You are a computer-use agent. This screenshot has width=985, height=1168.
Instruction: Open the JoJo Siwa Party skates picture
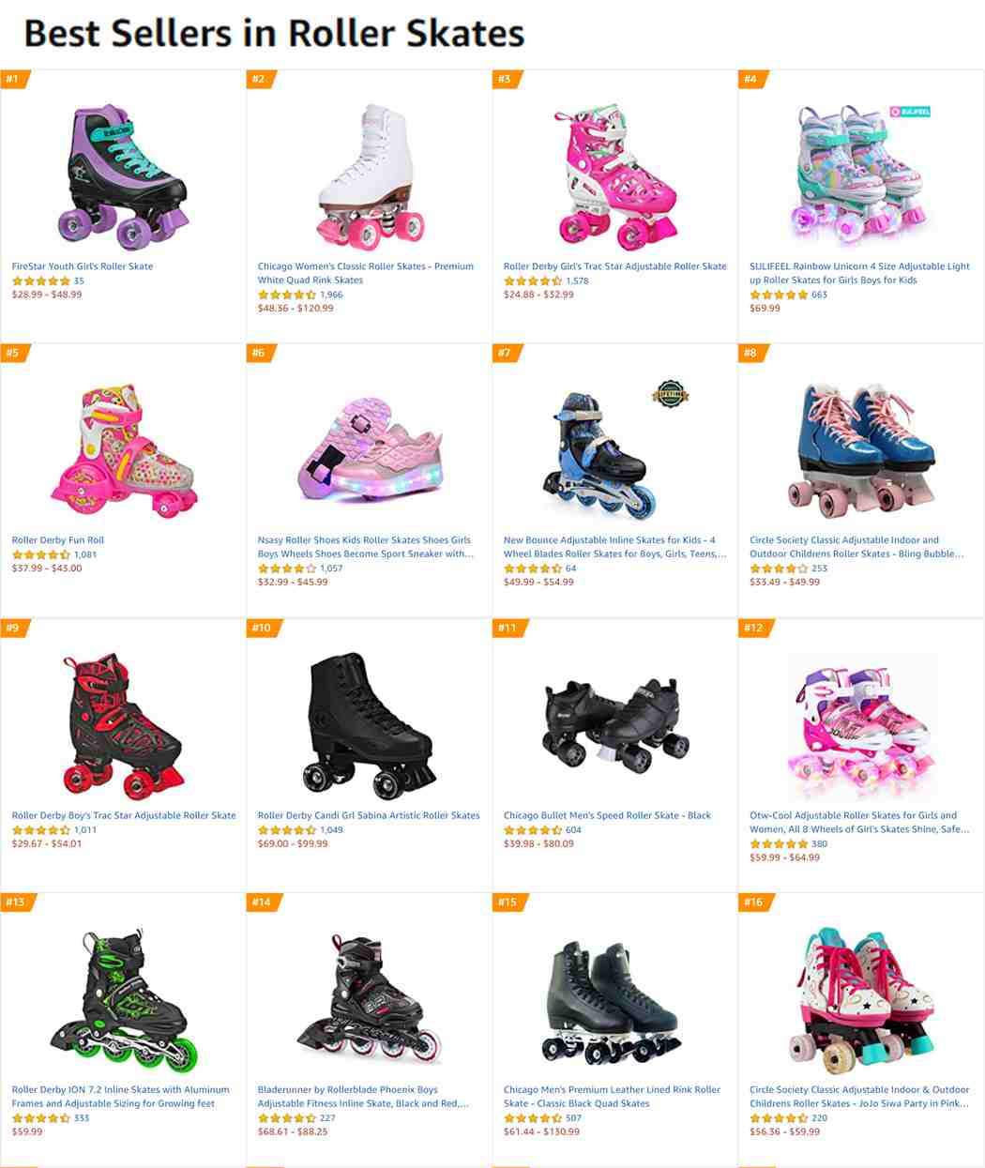(x=862, y=1001)
